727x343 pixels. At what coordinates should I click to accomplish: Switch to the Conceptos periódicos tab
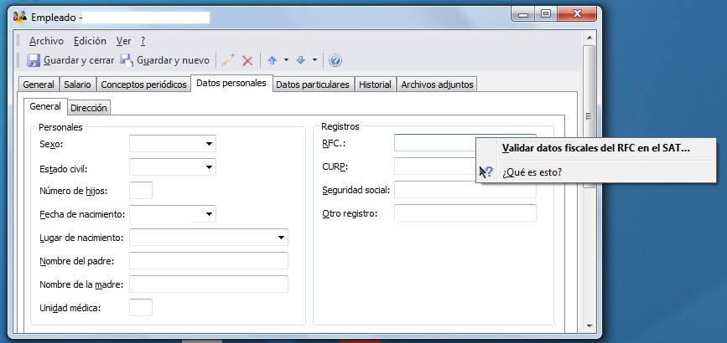[143, 84]
